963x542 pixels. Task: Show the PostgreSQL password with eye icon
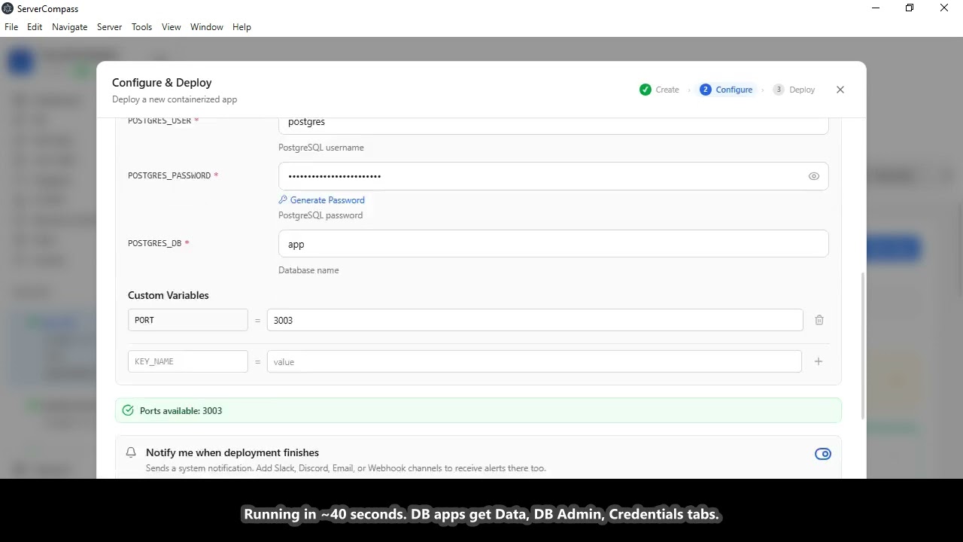coord(813,176)
